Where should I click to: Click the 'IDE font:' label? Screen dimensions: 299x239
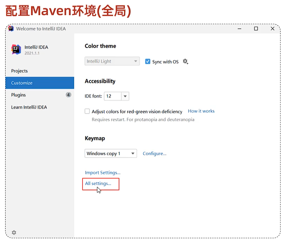point(93,96)
